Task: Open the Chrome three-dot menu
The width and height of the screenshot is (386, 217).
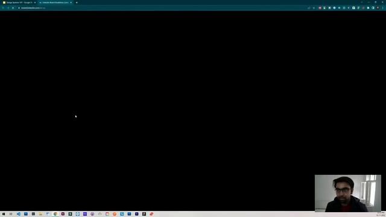Action: 382,8
